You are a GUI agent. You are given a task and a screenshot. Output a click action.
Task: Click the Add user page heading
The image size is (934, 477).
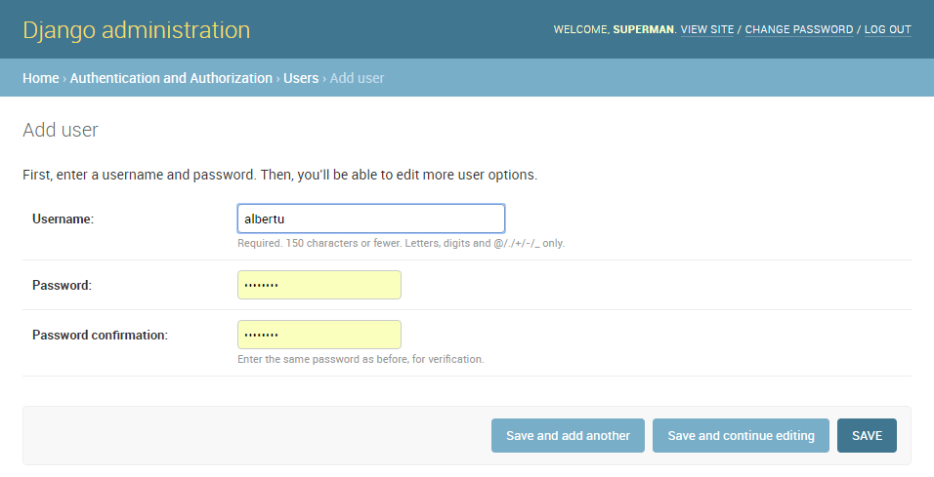coord(61,130)
